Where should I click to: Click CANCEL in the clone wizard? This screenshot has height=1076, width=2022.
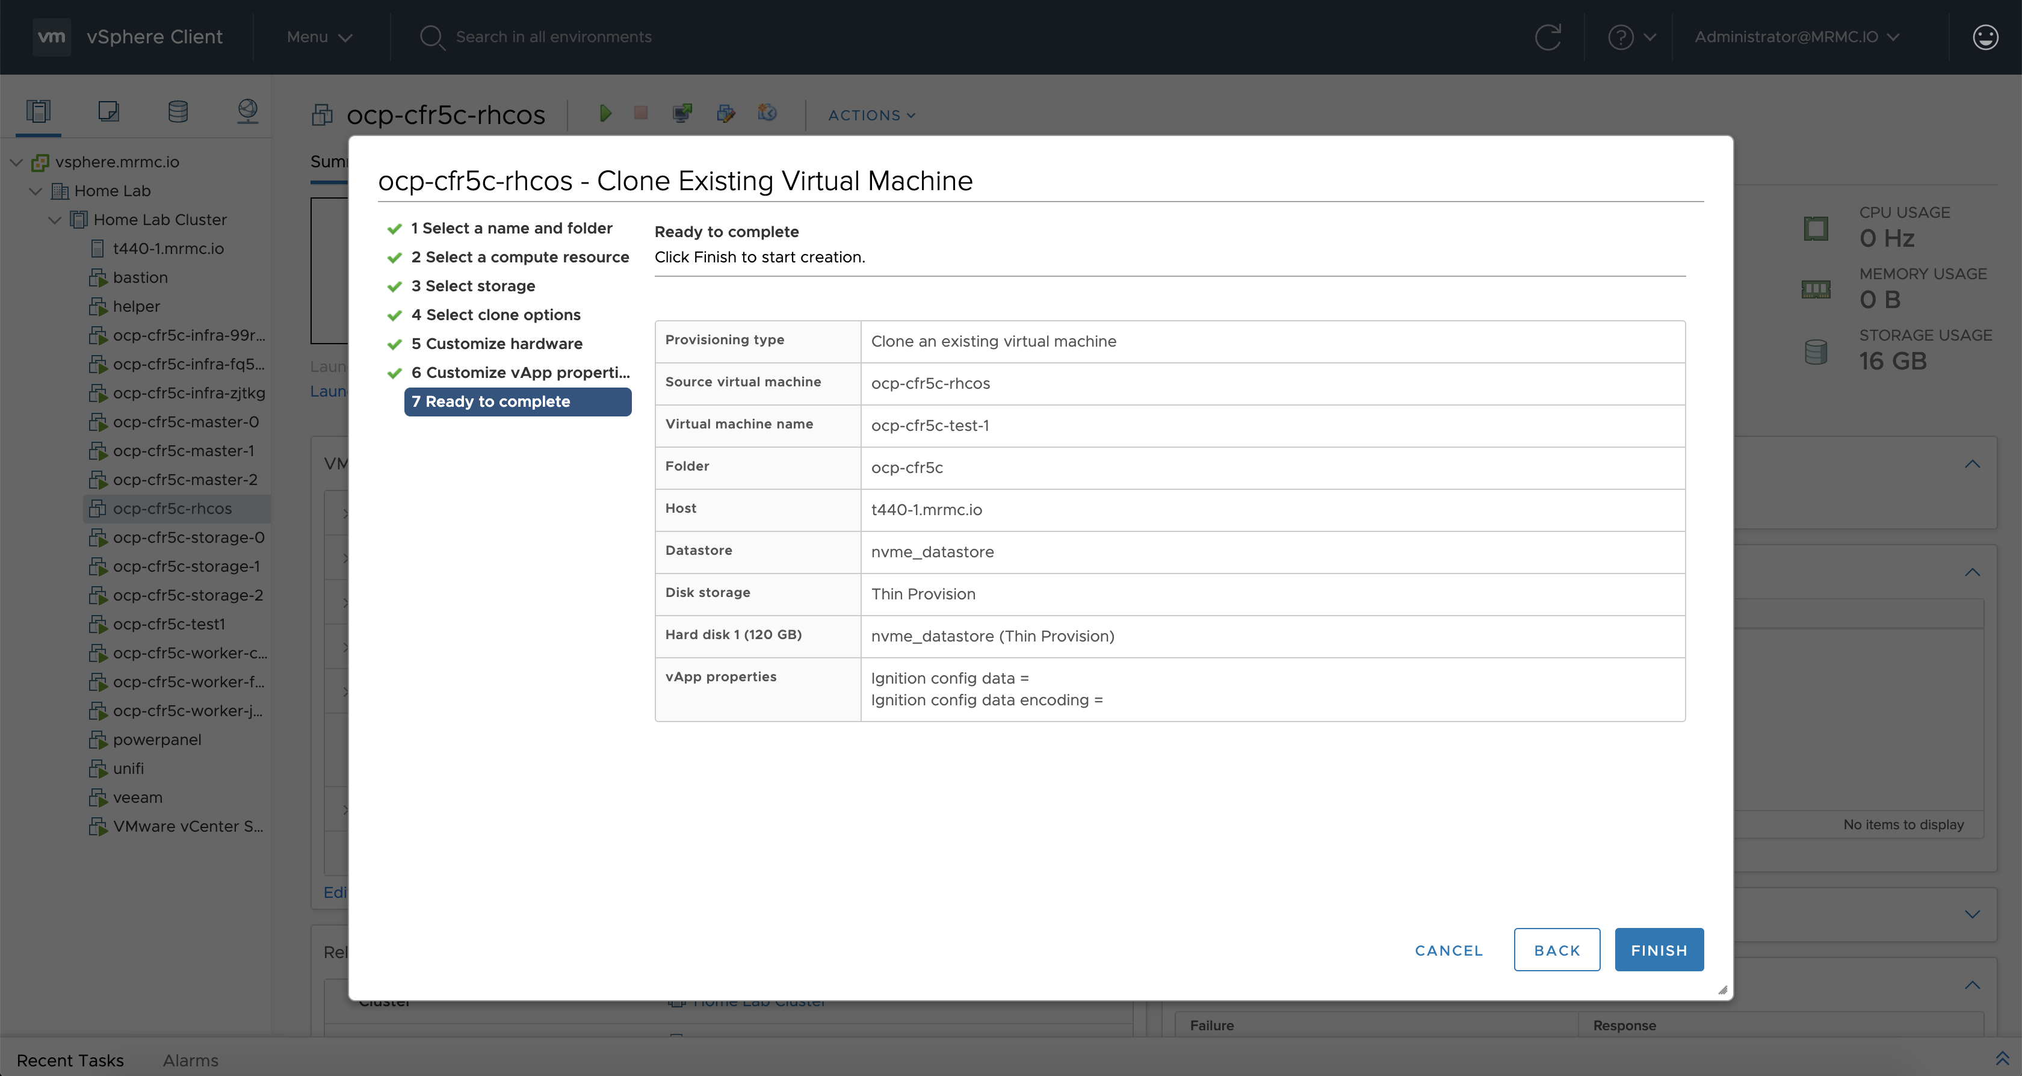1448,950
